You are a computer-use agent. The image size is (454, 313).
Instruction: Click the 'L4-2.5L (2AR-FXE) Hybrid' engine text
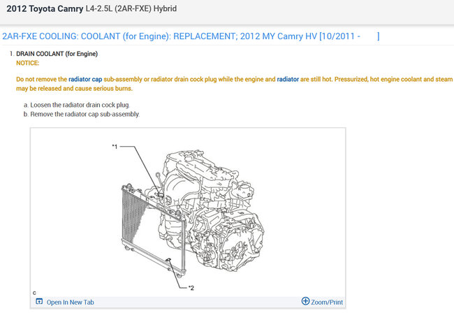pyautogui.click(x=131, y=8)
